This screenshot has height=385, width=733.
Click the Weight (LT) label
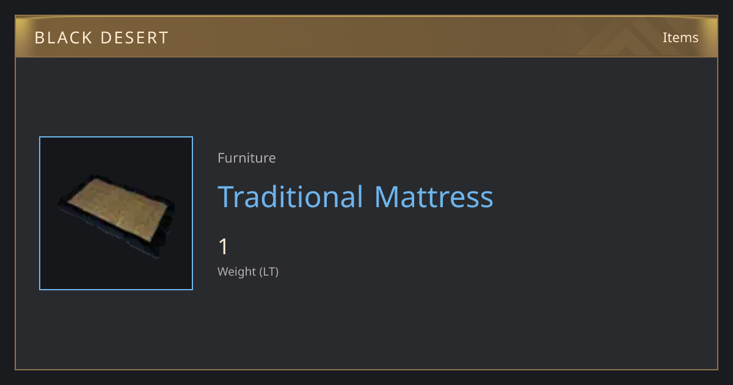[x=248, y=271]
